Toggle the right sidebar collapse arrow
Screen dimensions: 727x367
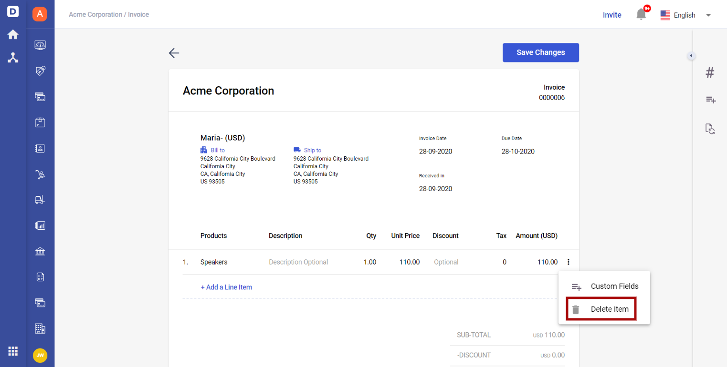point(691,56)
